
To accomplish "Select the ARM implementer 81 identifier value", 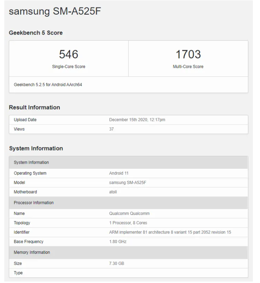I will (170, 232).
